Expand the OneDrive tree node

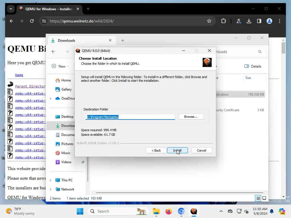coord(51,98)
